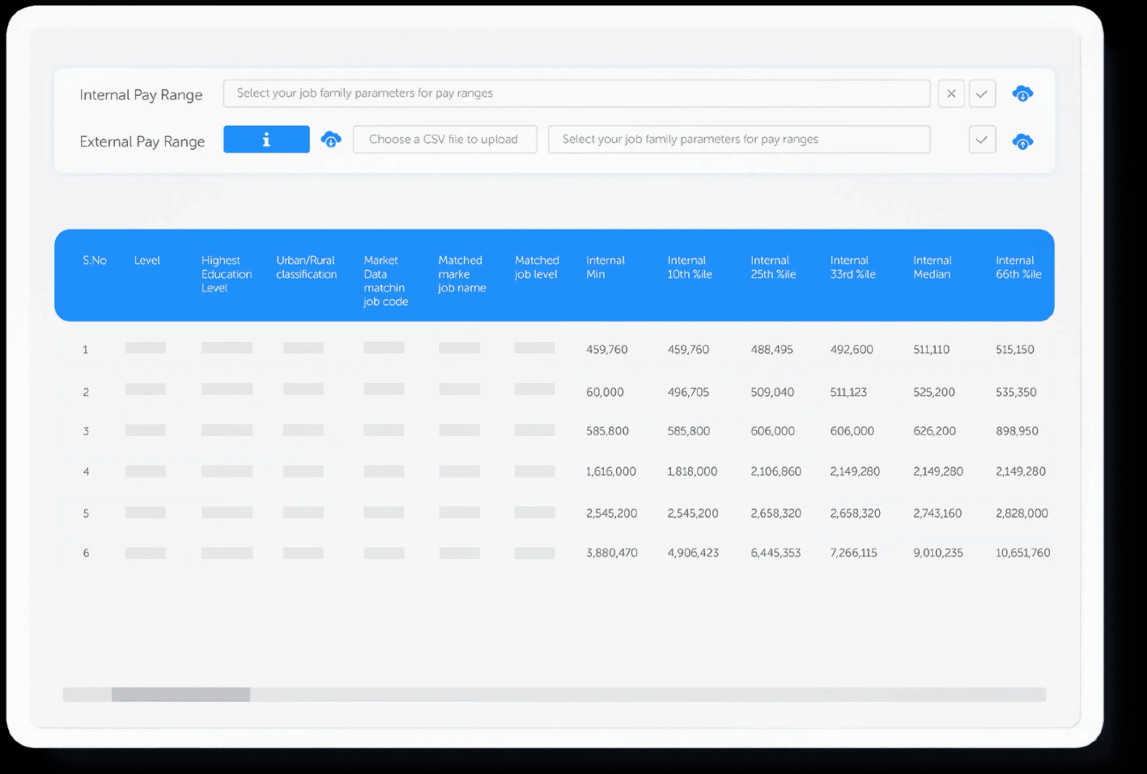Select Highest Education Level column header
The width and height of the screenshot is (1147, 774).
pos(226,274)
